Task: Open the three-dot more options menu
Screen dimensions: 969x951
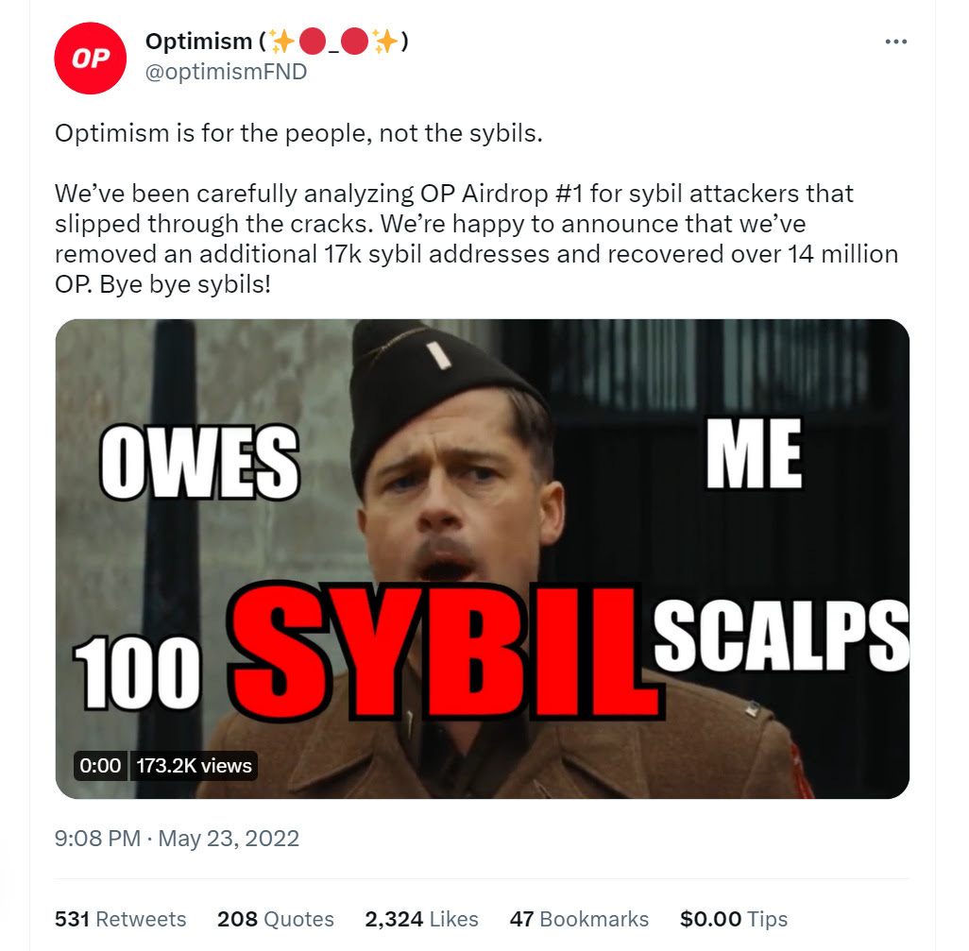Action: coord(895,42)
